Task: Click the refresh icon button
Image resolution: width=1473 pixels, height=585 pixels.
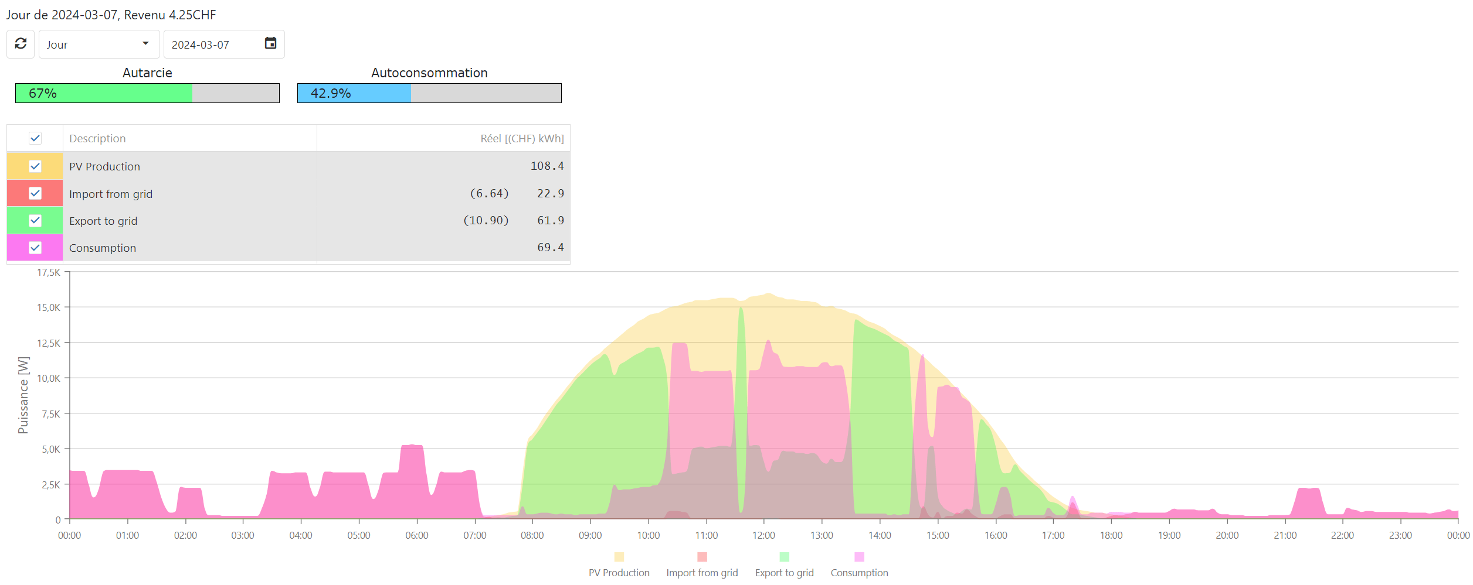Action: (21, 44)
